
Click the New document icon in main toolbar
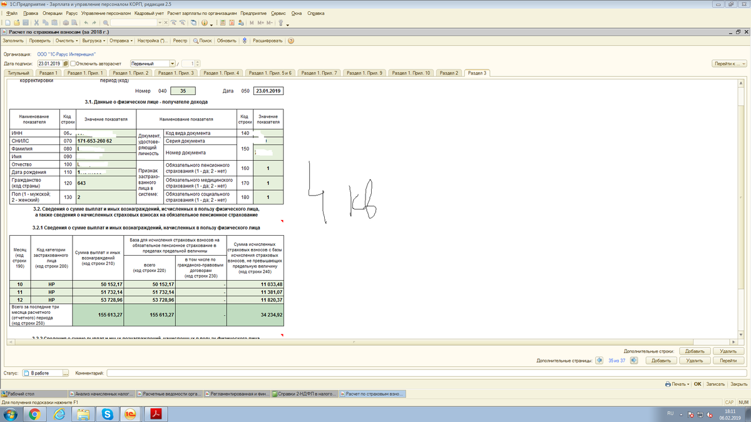8,23
